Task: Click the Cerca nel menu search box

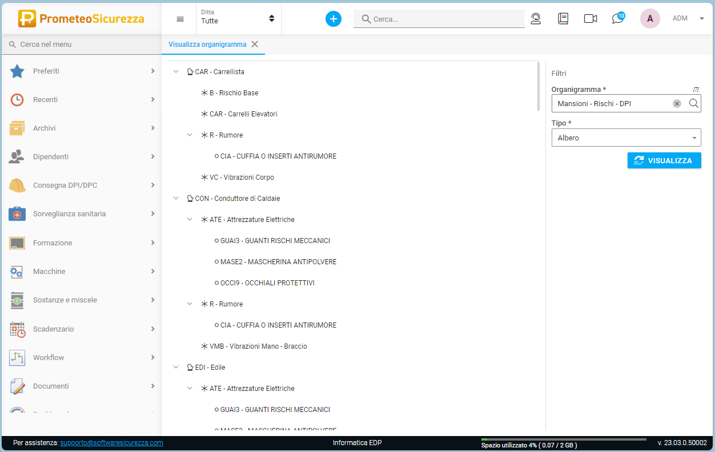Action: click(81, 44)
